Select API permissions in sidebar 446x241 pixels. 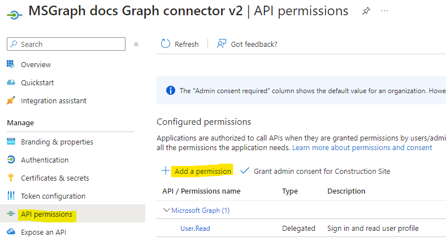[x=47, y=214]
